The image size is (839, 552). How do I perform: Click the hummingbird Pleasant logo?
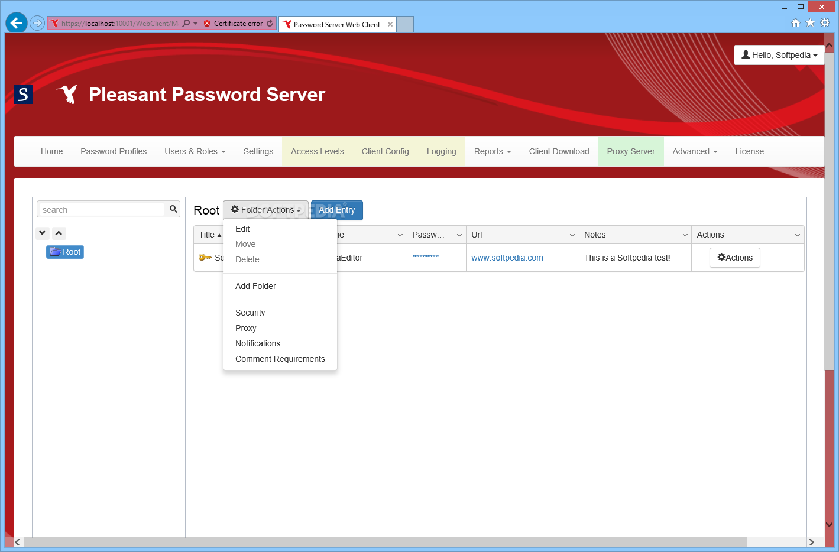coord(67,94)
